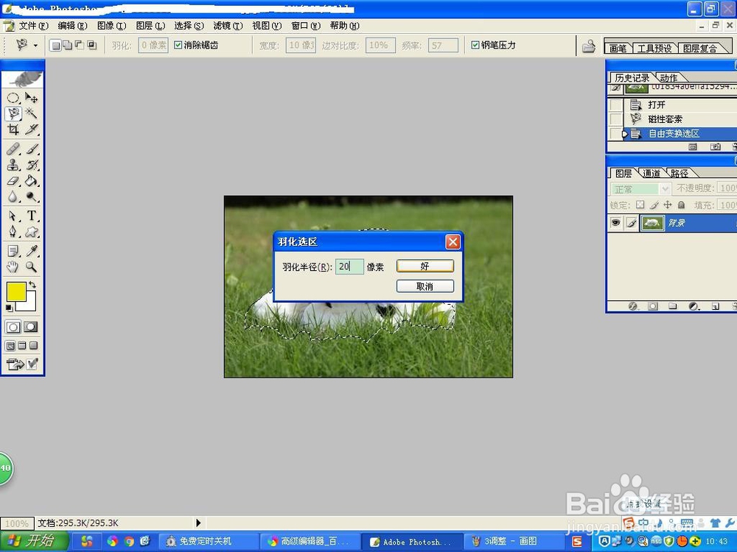Select the Eraser tool
The height and width of the screenshot is (552, 737).
coord(13,181)
